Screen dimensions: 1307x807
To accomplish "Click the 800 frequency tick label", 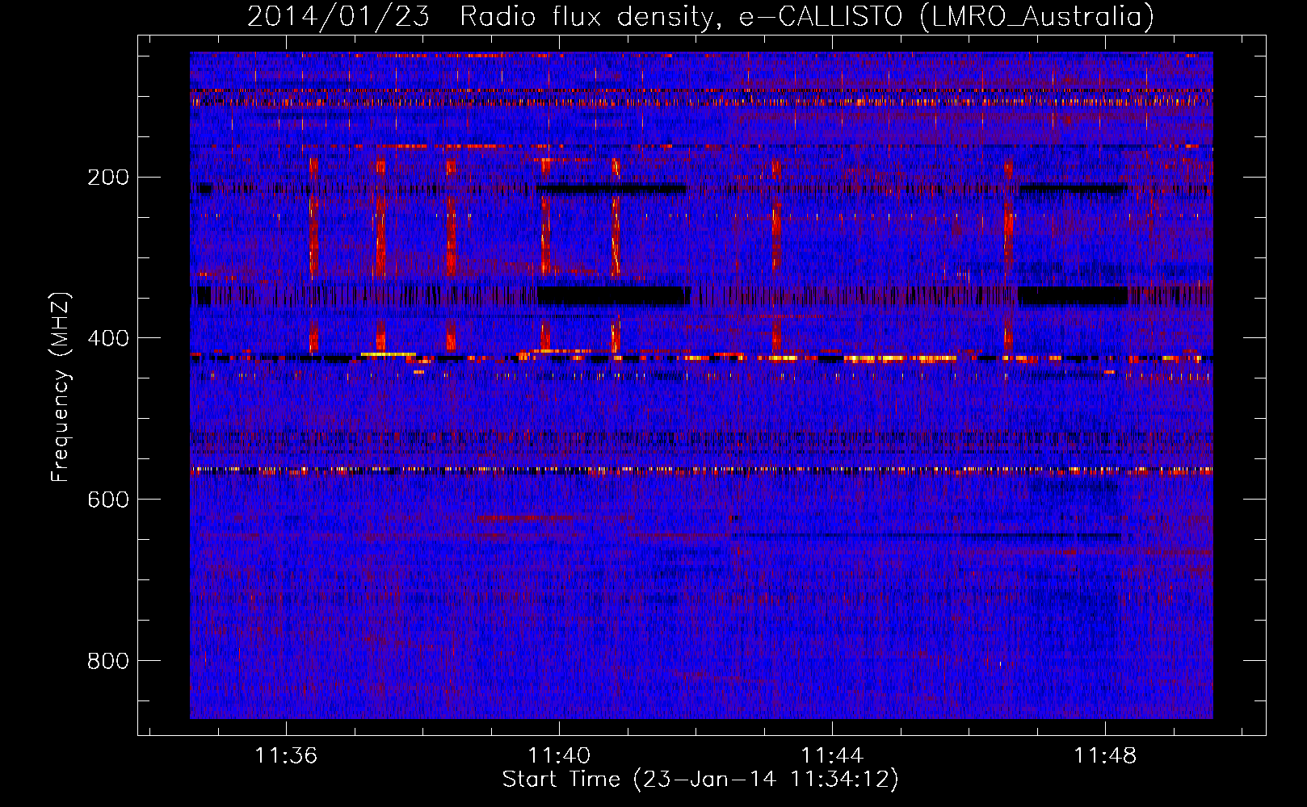I will (x=108, y=661).
